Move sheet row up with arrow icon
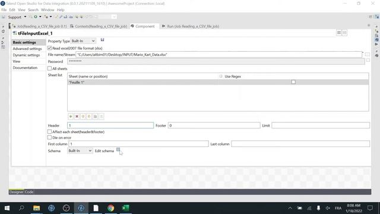Image resolution: width=380 pixels, height=214 pixels. pos(83,117)
